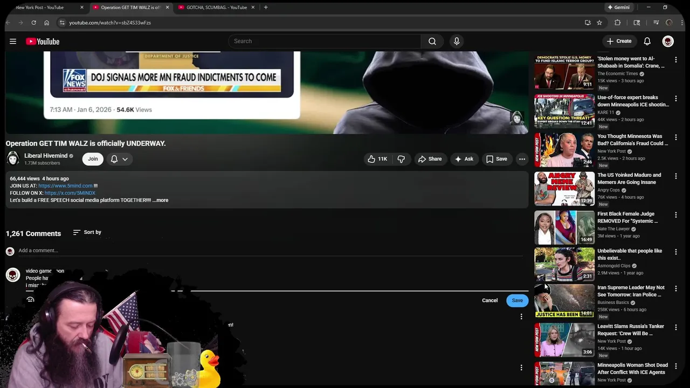Open the site information icon in the address bar
The width and height of the screenshot is (690, 388).
pyautogui.click(x=62, y=23)
